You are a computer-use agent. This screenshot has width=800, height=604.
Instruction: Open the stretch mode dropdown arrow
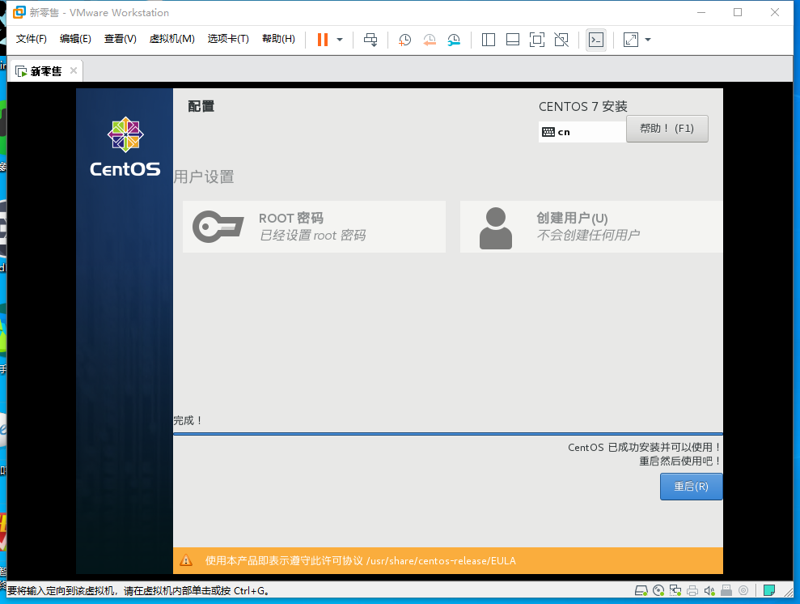point(647,39)
